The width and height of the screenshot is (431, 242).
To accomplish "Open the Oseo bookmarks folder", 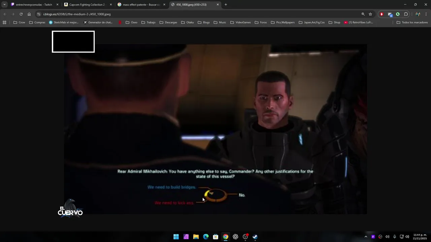I will [x=131, y=23].
